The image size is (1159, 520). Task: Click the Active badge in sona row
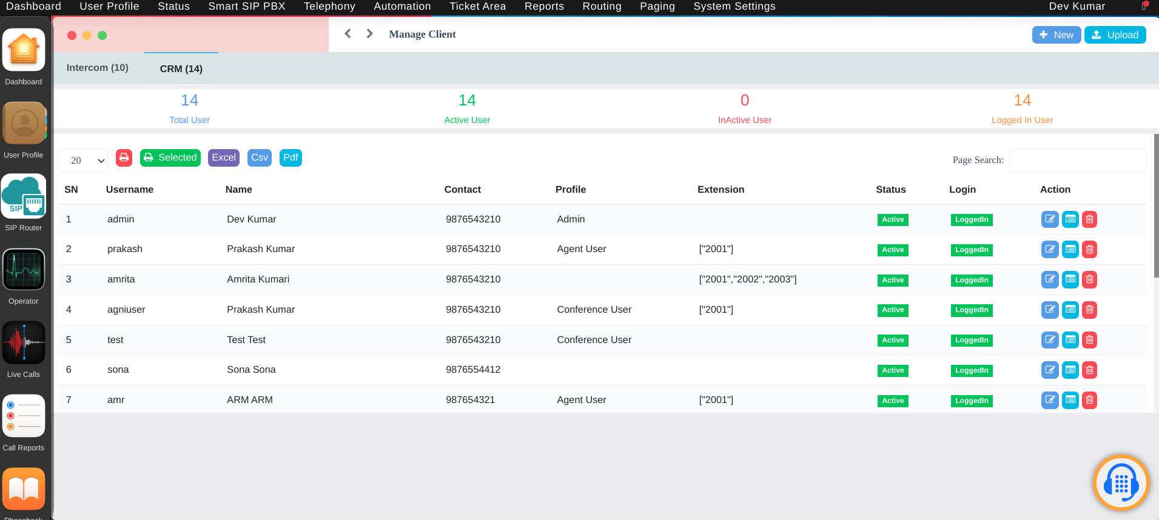pos(893,371)
